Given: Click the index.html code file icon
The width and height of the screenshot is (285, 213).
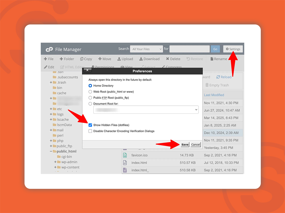Looking at the screenshot, I should click(x=125, y=163).
